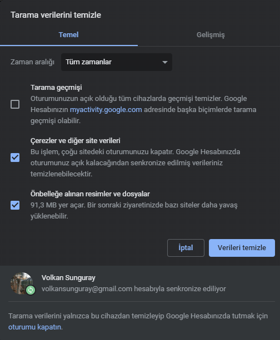Open the Tüm zamanlar time range dropdown
The width and height of the screenshot is (280, 340).
point(117,62)
